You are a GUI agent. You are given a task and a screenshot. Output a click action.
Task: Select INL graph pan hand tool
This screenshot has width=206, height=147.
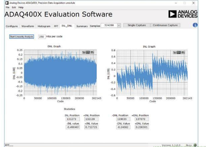point(183,53)
